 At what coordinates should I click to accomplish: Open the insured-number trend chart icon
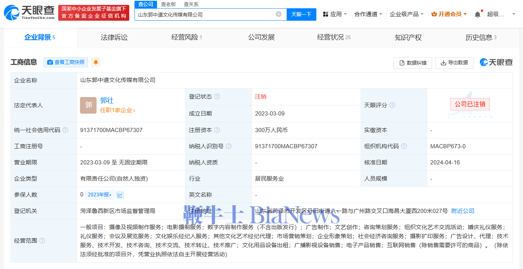(120, 195)
